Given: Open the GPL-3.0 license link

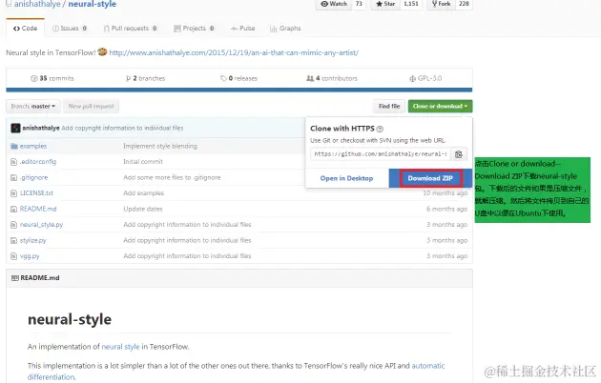Looking at the screenshot, I should tap(425, 78).
